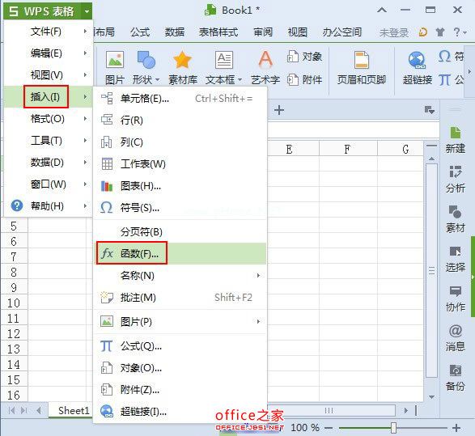Screen dimensions: 475x436
Task: Open 页眉和页脚 header and footer
Action: [362, 67]
